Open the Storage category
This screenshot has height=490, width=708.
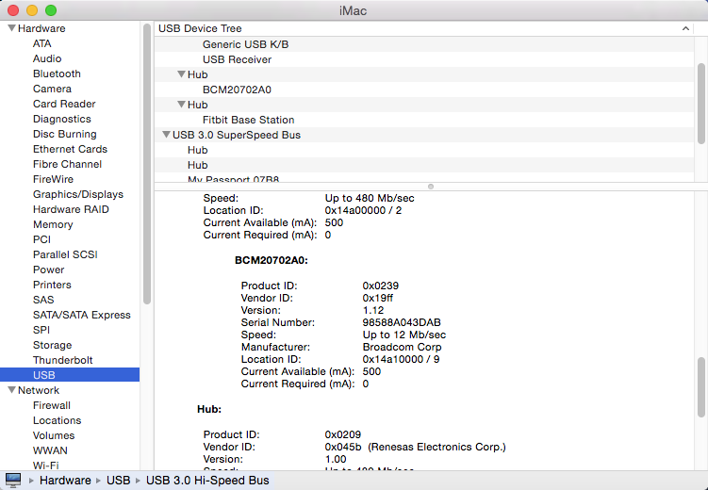point(53,345)
